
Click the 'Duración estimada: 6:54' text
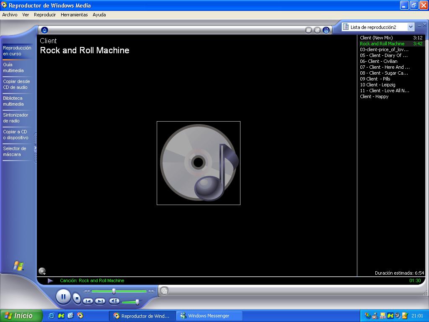399,273
